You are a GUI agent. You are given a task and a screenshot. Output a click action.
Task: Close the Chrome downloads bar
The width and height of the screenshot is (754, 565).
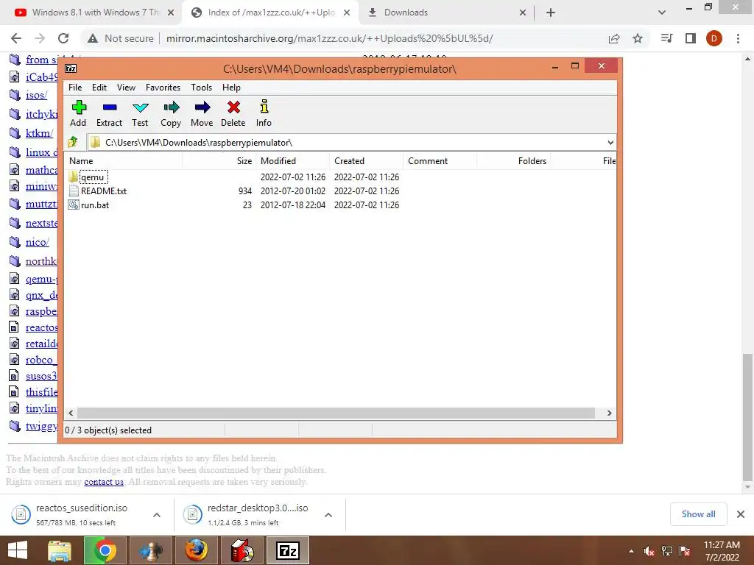coord(741,514)
